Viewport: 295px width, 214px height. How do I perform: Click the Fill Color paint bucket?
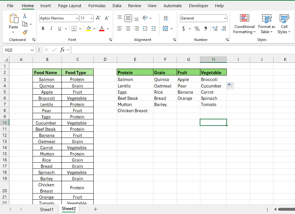(88, 29)
